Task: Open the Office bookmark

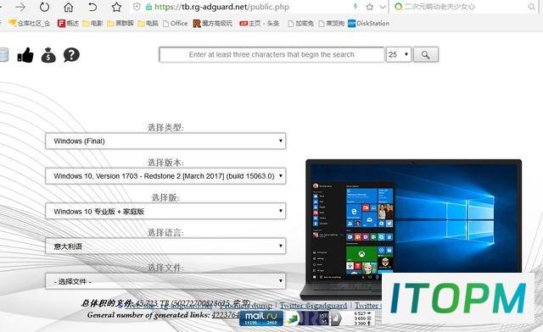Action: pos(176,24)
